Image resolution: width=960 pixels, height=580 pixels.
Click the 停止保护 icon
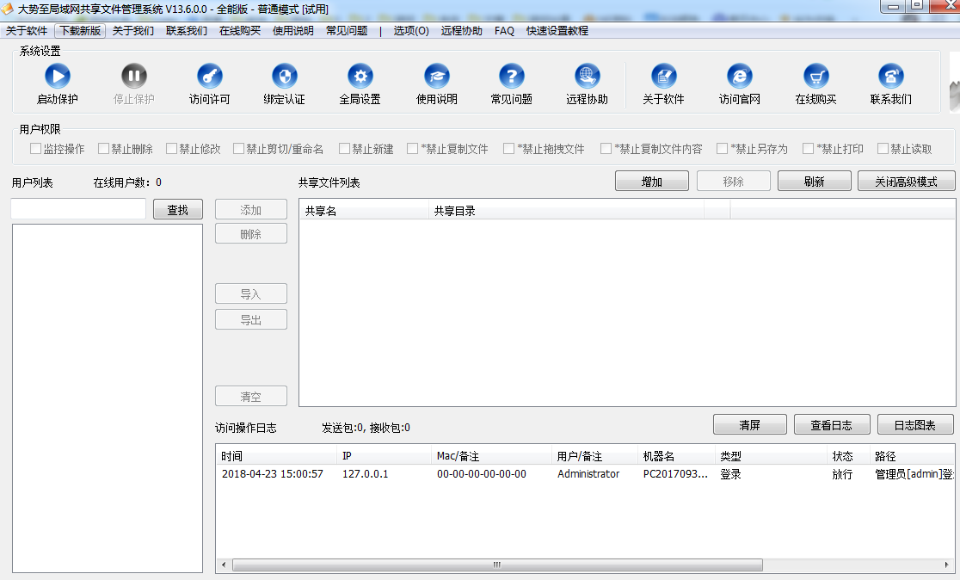click(x=133, y=77)
